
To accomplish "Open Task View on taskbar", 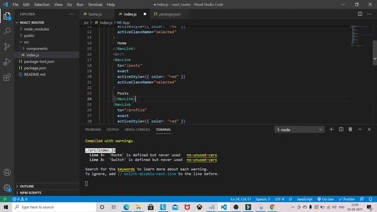I will click(114, 207).
